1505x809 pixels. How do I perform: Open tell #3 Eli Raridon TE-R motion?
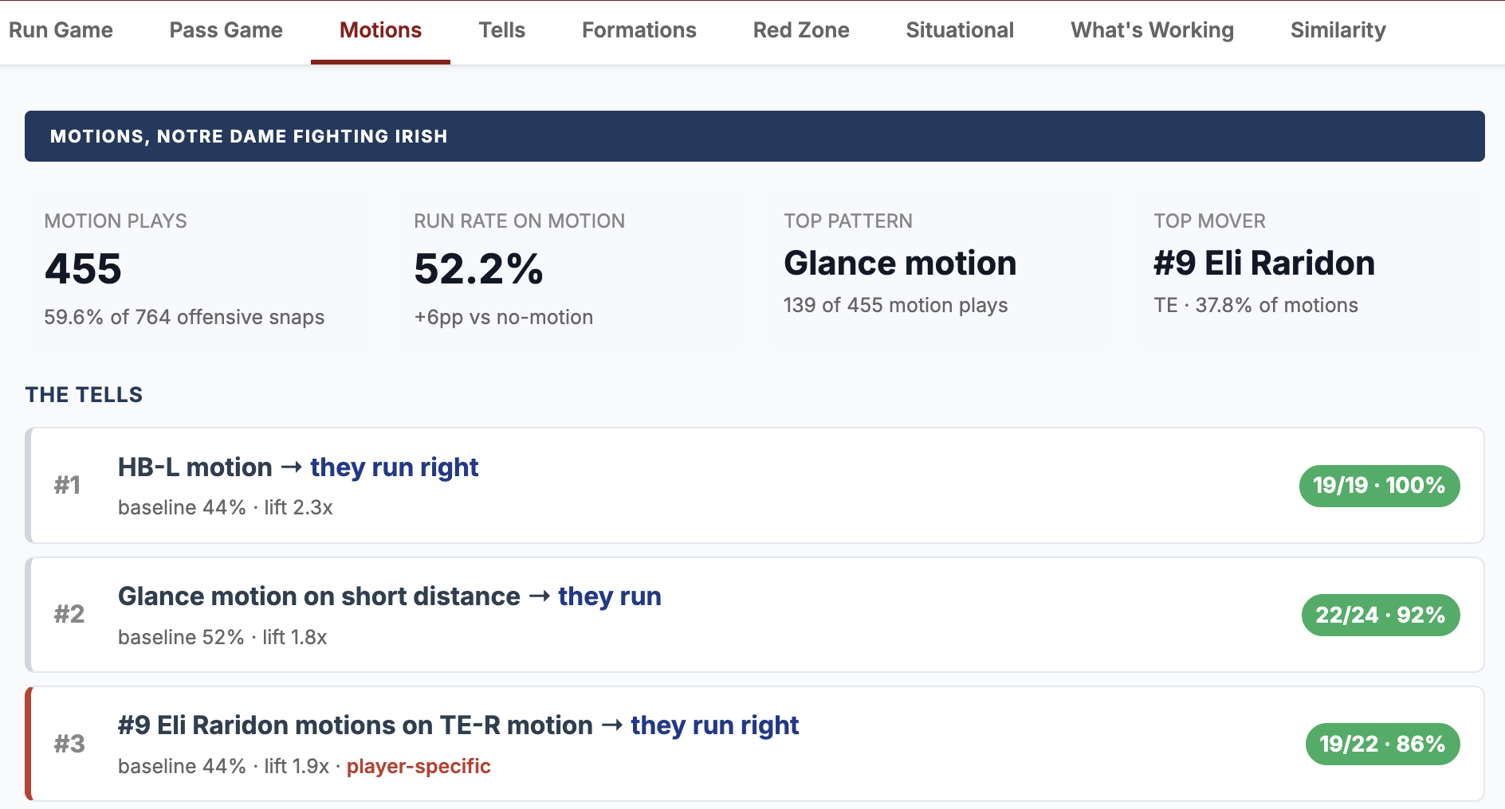coord(754,744)
